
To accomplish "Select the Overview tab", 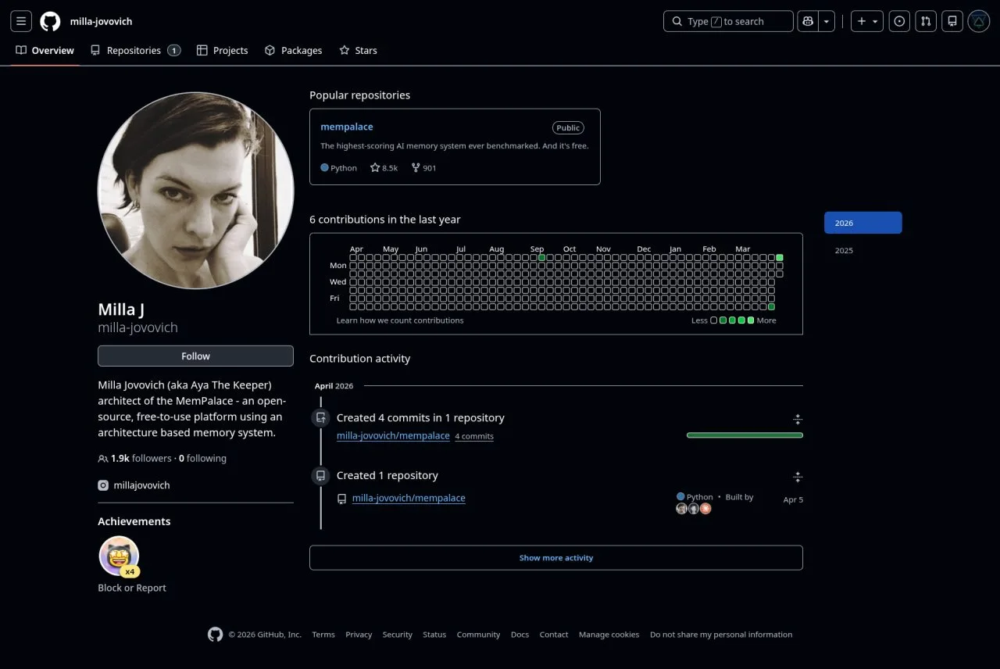I will (45, 50).
